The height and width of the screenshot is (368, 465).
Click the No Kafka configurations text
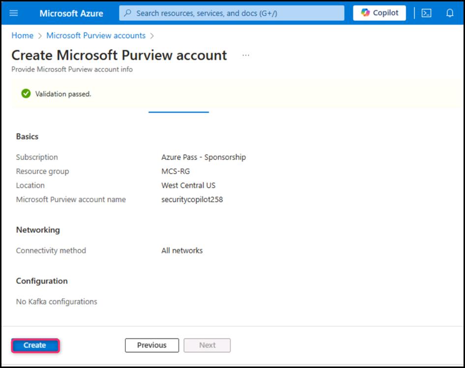click(x=57, y=302)
